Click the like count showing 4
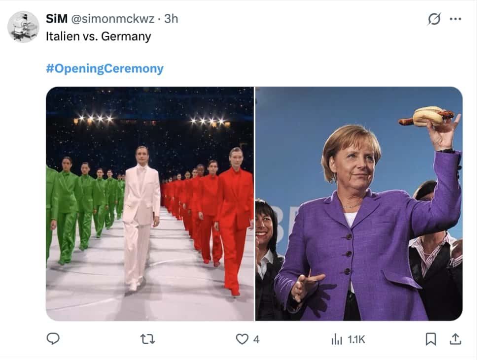Image resolution: width=493 pixels, height=360 pixels. point(255,339)
